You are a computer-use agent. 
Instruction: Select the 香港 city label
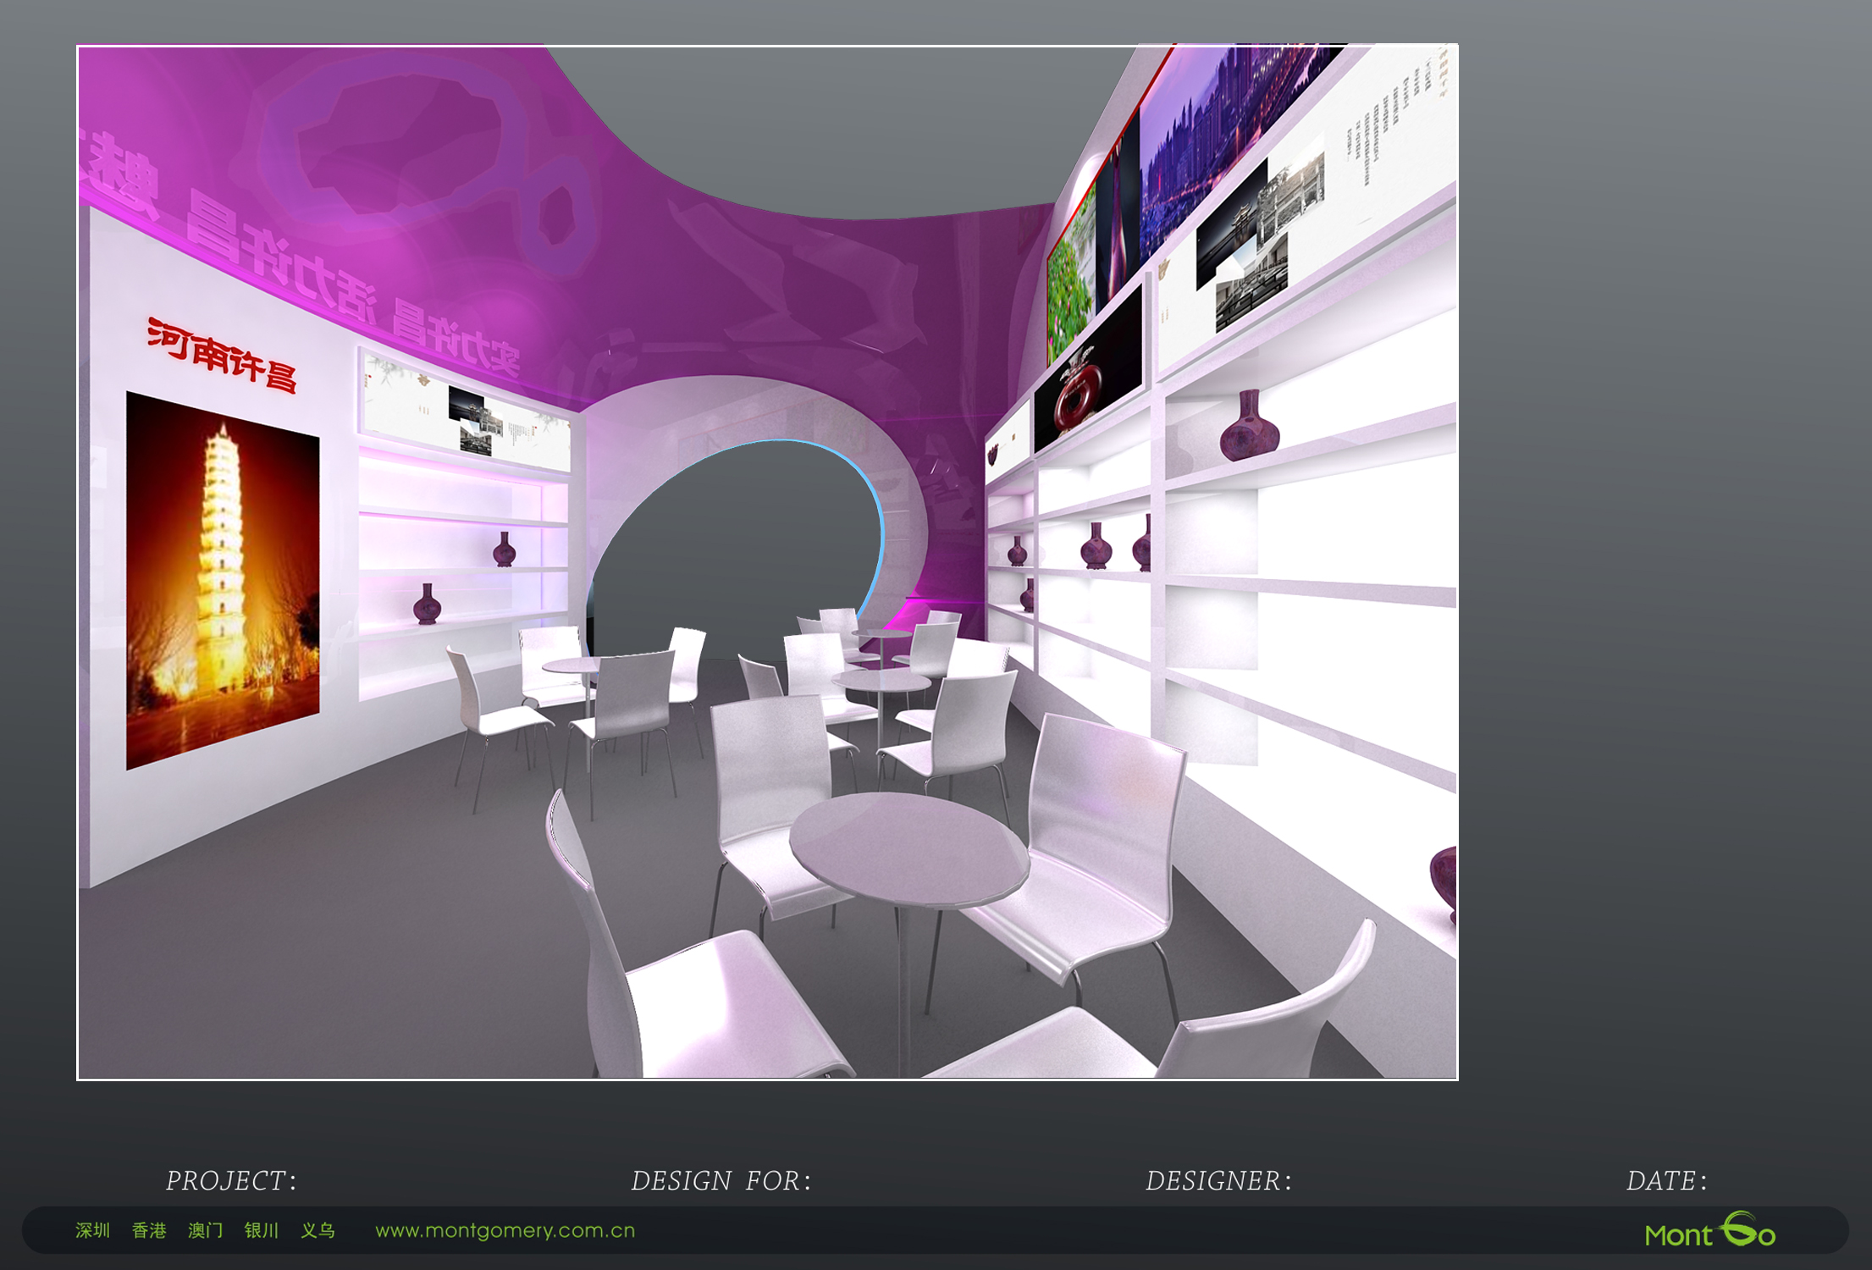click(x=149, y=1230)
